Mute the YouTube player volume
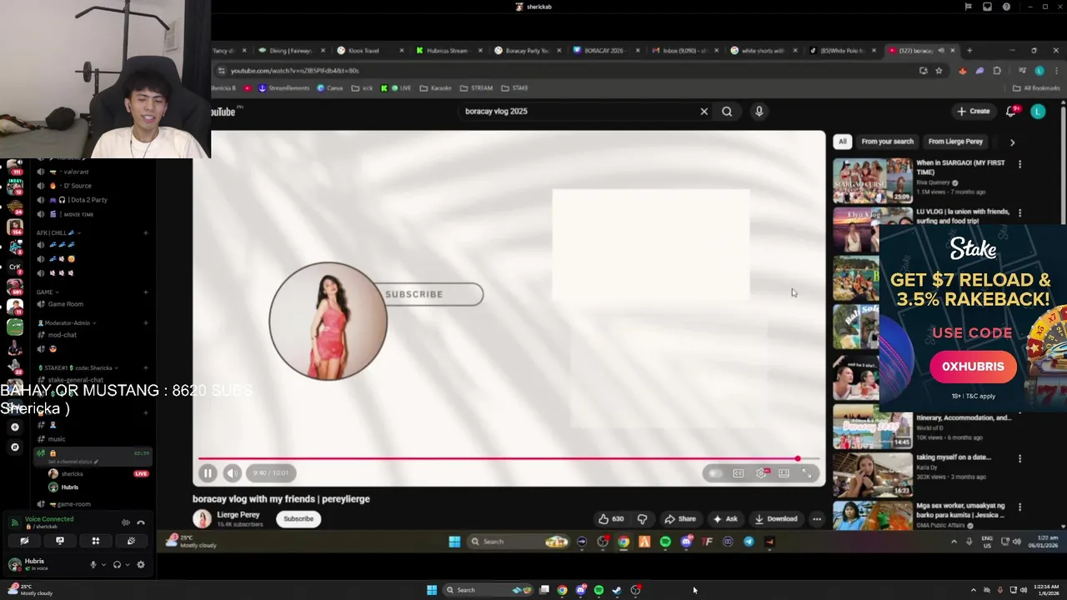The width and height of the screenshot is (1067, 600). 233,473
